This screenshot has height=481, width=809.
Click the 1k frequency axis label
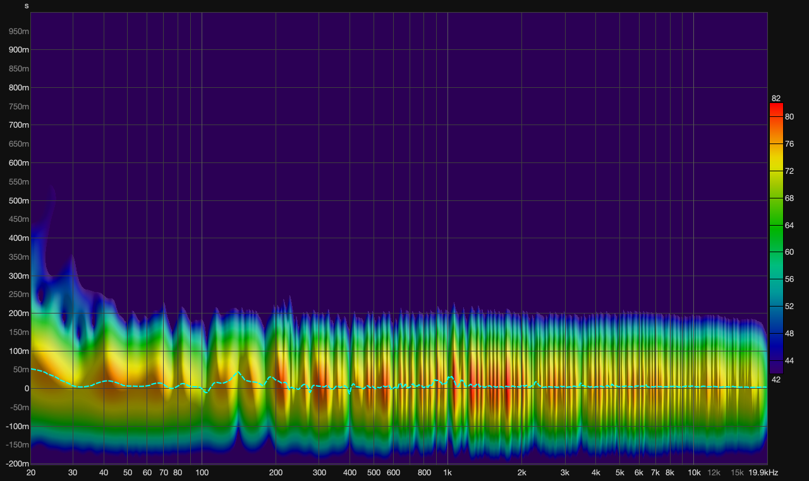coord(447,473)
